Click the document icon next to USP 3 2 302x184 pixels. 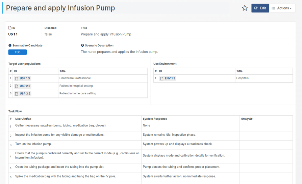coord(17,94)
